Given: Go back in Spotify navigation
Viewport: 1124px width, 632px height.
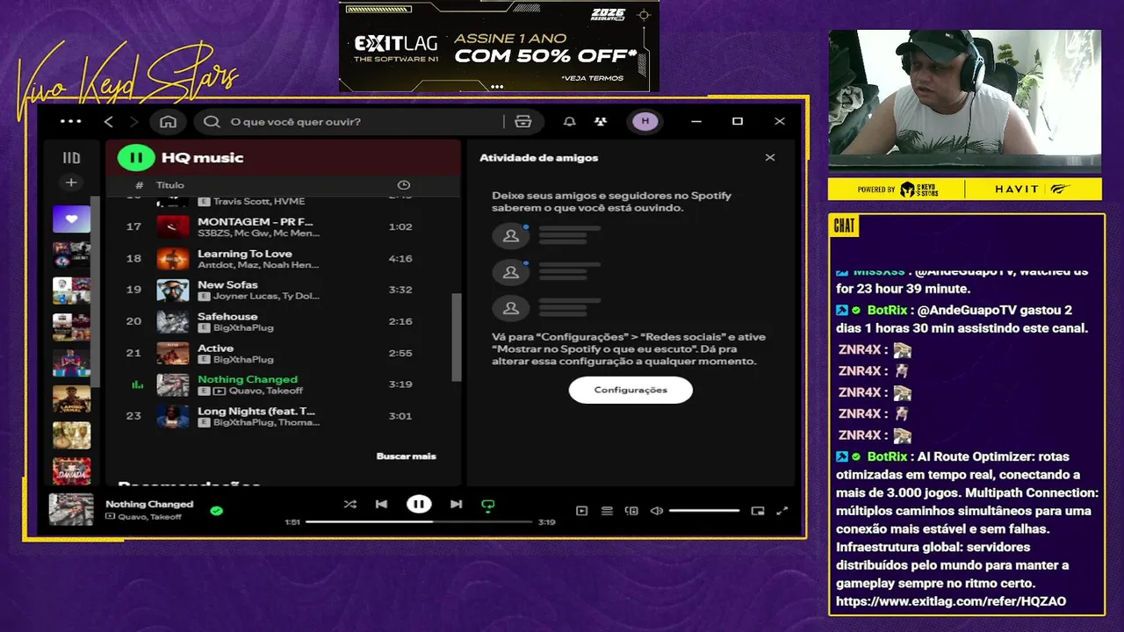Looking at the screenshot, I should pos(109,122).
